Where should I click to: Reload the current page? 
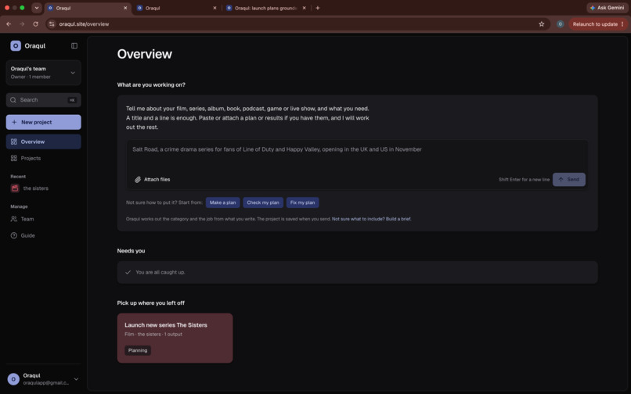pyautogui.click(x=35, y=24)
